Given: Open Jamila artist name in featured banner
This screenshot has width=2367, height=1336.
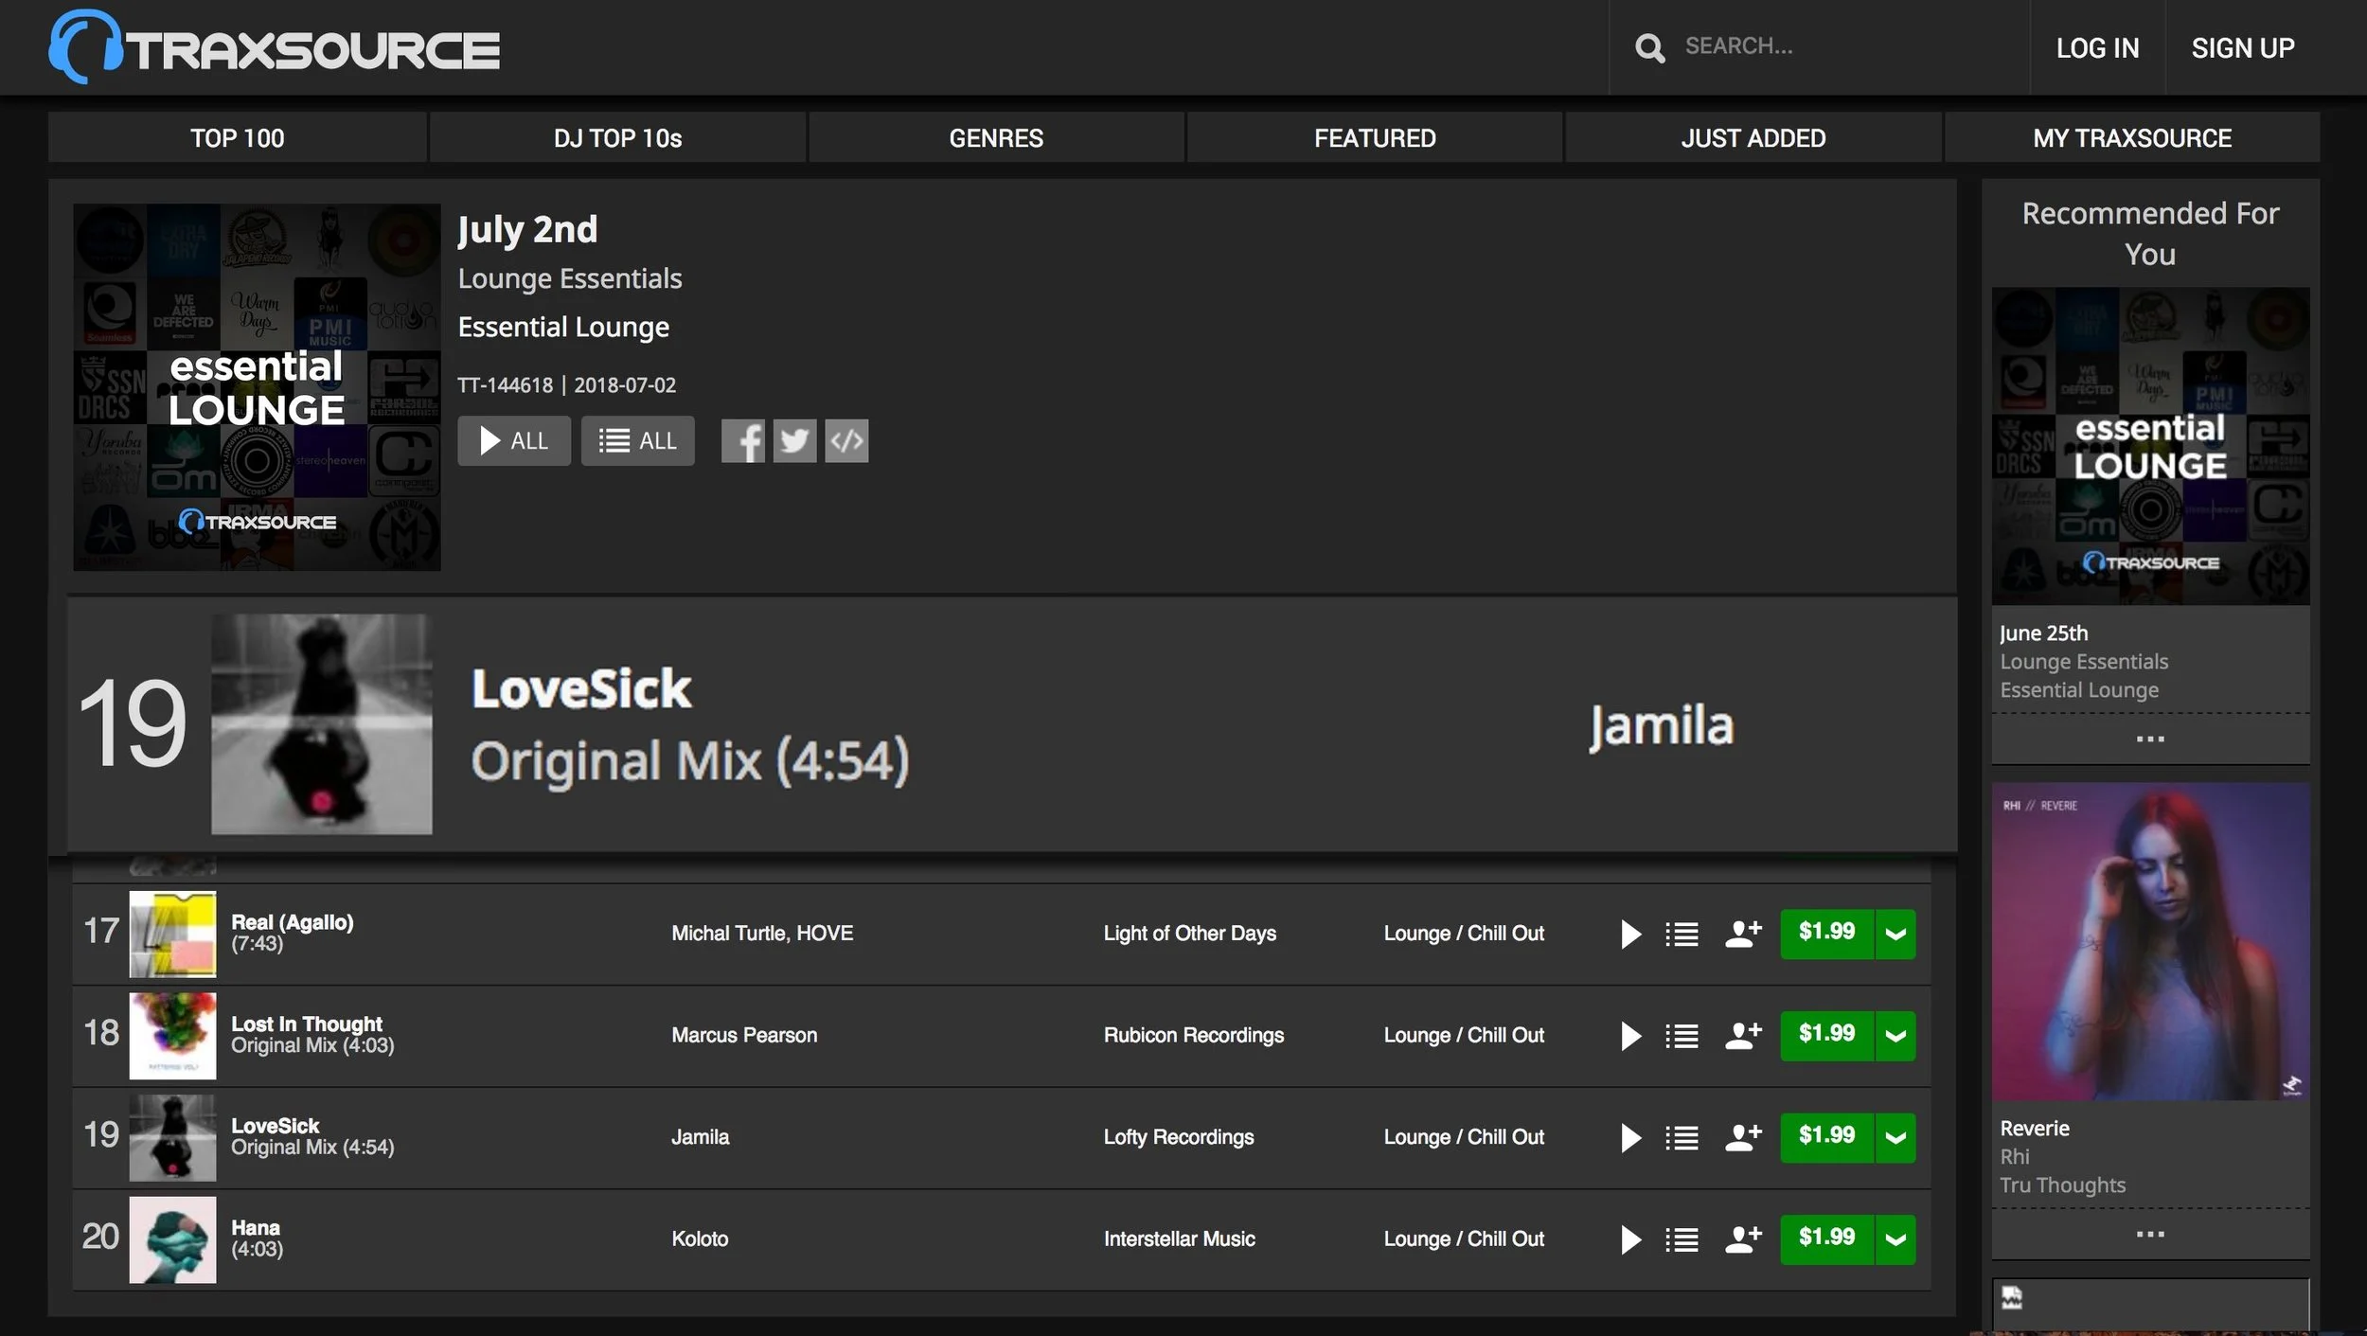Looking at the screenshot, I should 1662,726.
